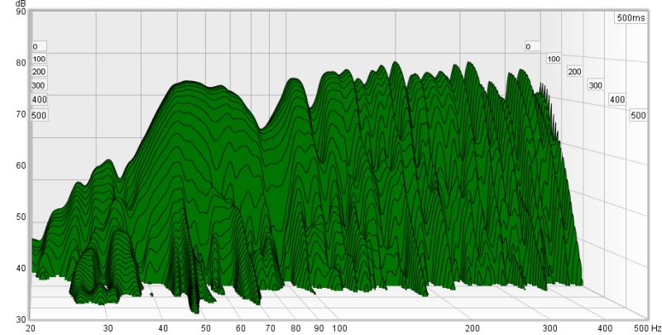
Task: Click the 60 dB vertical axis value
Action: click(x=22, y=165)
